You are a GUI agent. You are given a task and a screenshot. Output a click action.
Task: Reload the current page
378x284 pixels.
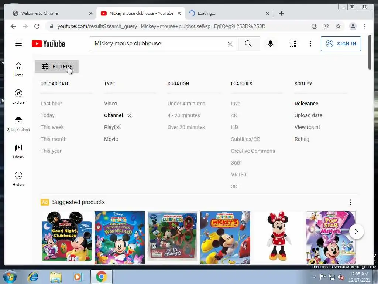[x=37, y=26]
